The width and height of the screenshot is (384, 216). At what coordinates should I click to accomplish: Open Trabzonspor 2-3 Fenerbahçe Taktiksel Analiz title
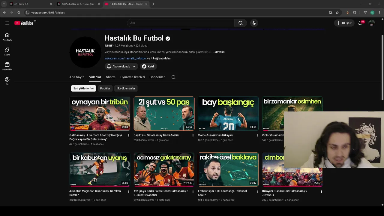222,193
